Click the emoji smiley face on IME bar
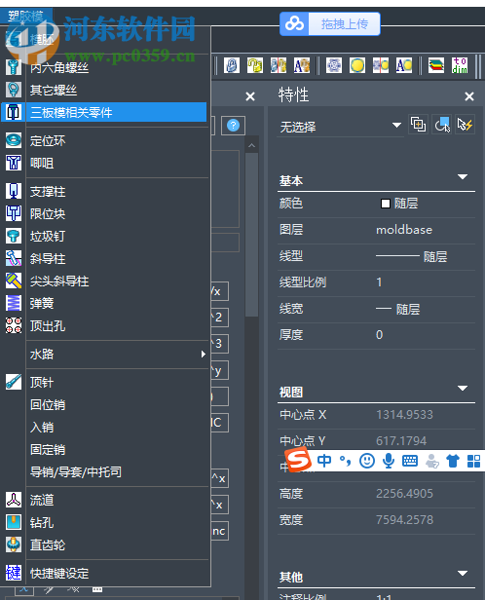Image resolution: width=485 pixels, height=600 pixels. click(367, 461)
